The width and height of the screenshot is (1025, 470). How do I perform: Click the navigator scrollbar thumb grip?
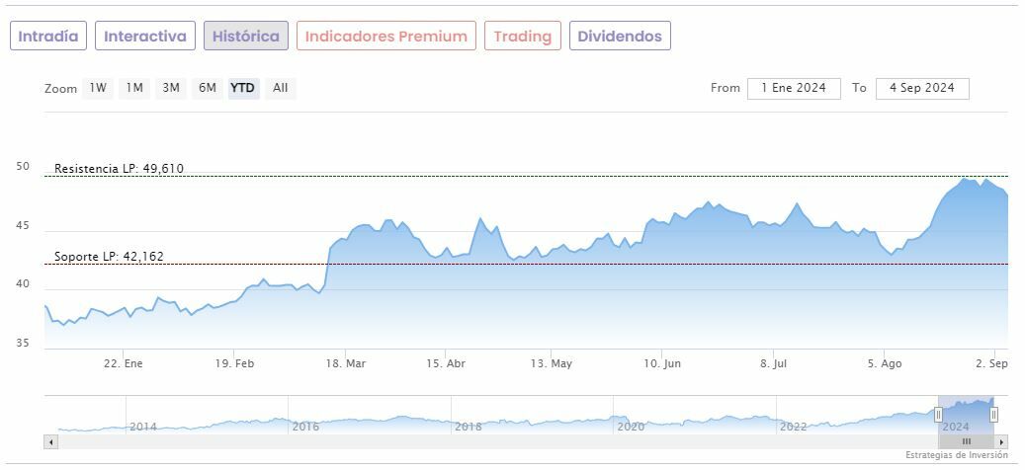click(967, 441)
